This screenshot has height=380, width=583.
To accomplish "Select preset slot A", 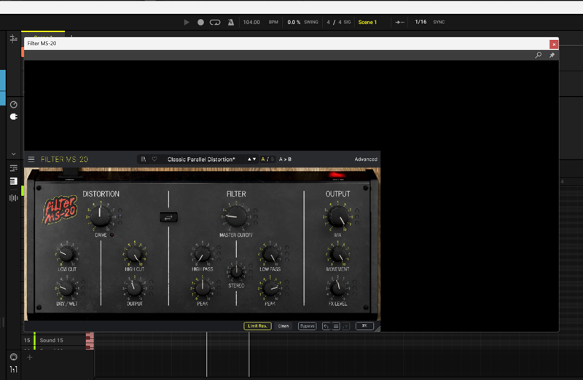I will [263, 159].
